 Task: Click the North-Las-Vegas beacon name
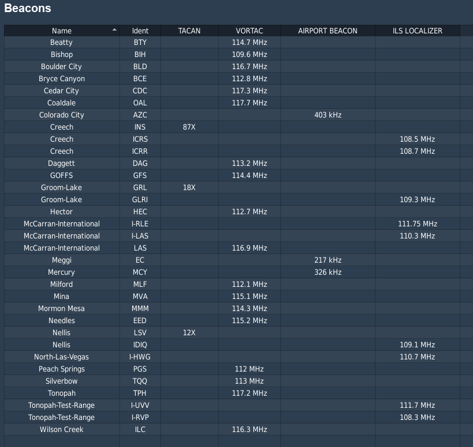pyautogui.click(x=62, y=357)
